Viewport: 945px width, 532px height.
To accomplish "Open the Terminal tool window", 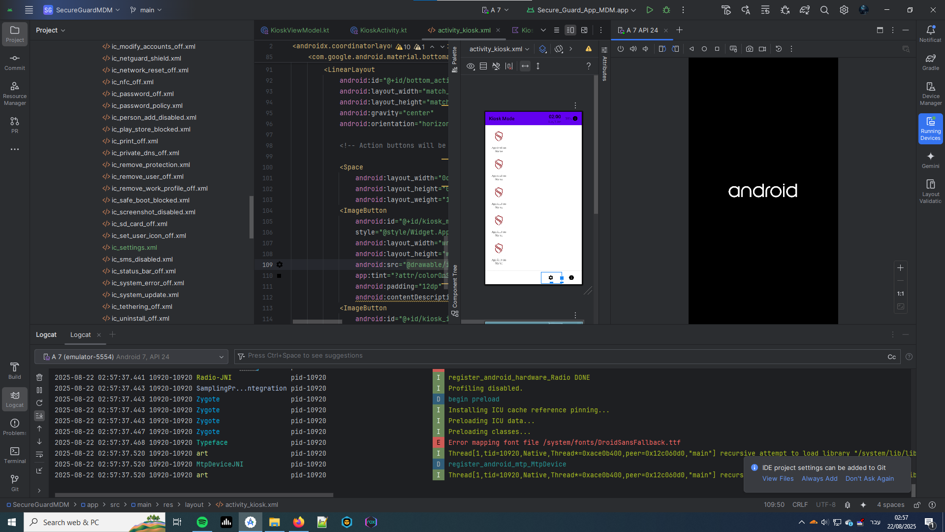I will [15, 455].
